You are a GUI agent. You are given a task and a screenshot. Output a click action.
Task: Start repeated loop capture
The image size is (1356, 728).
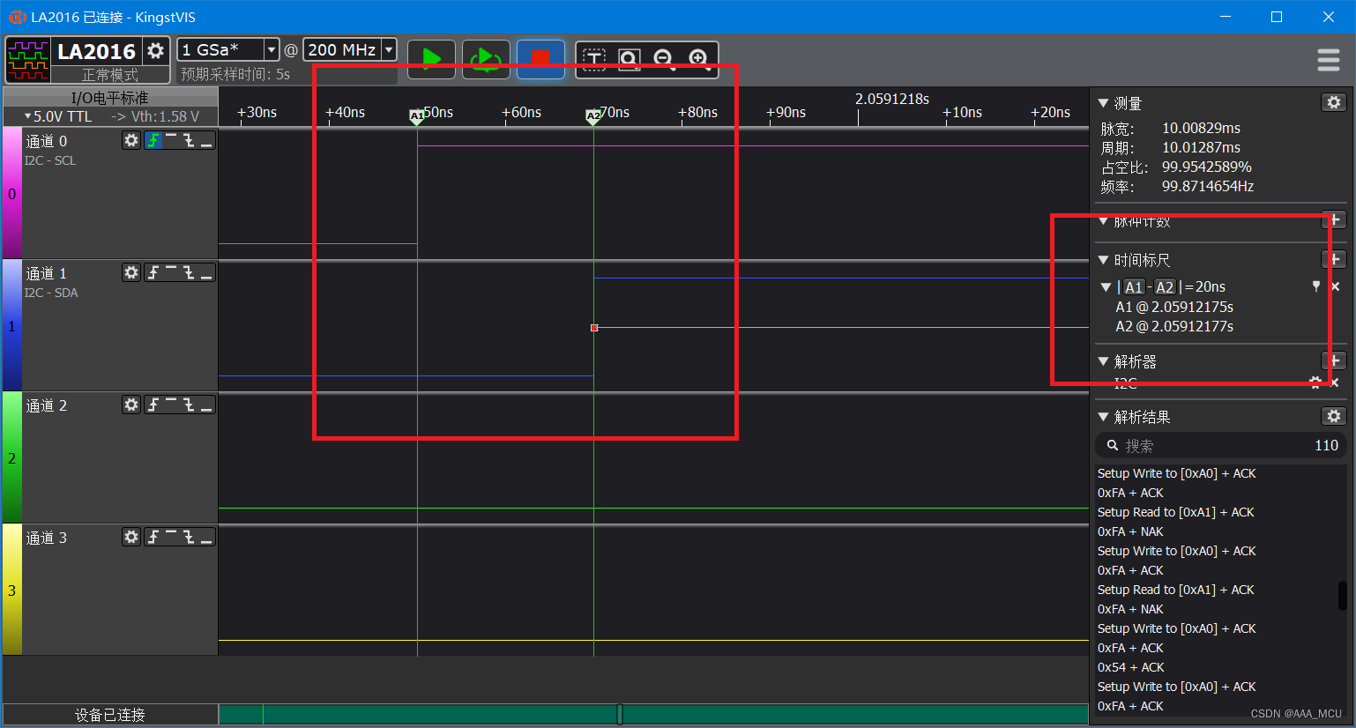486,59
